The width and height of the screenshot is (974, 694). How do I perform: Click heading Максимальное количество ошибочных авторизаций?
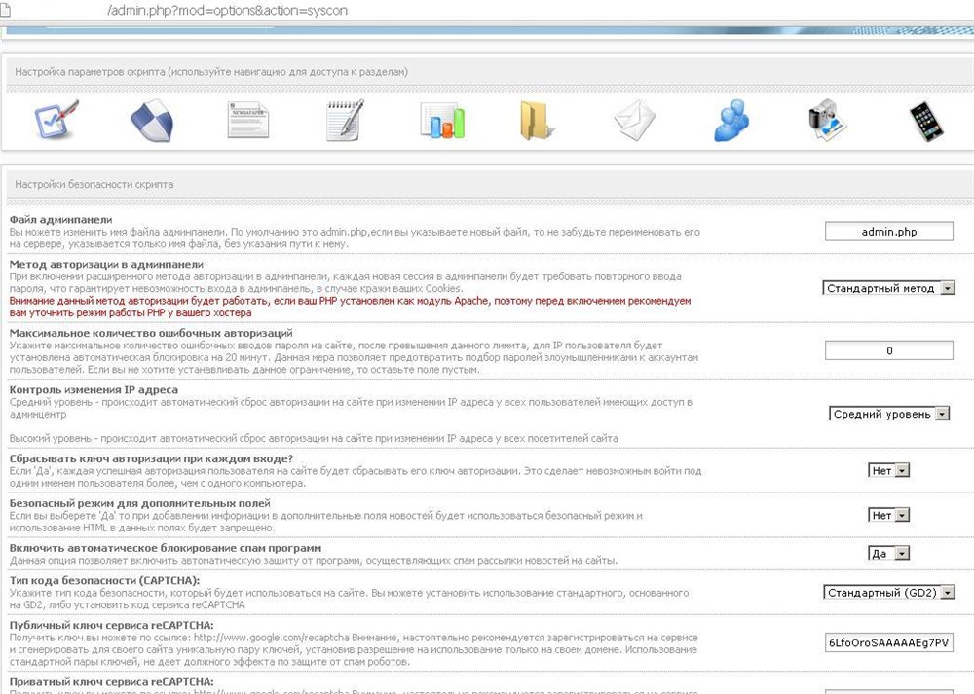(x=151, y=333)
